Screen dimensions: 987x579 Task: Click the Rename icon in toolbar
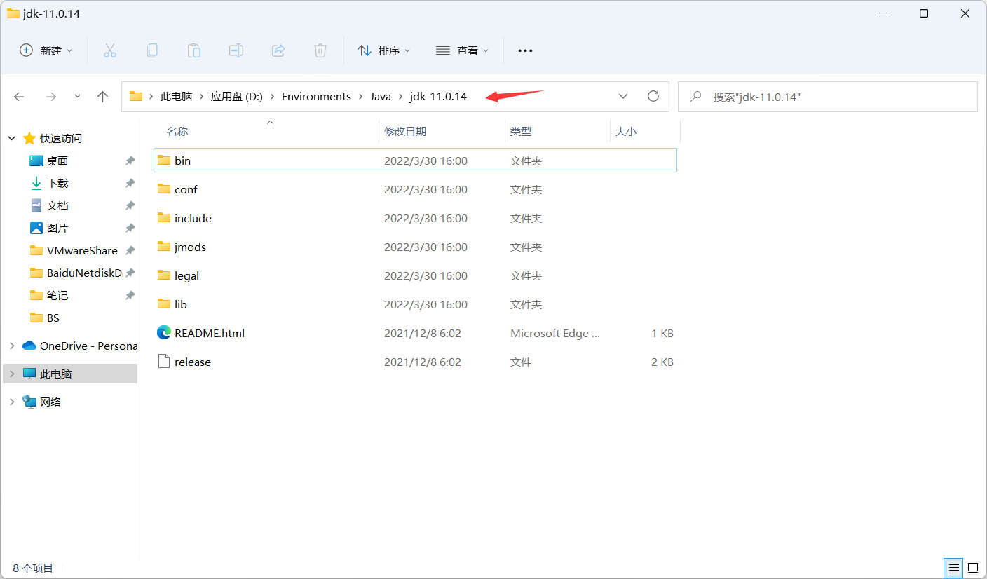[x=236, y=50]
